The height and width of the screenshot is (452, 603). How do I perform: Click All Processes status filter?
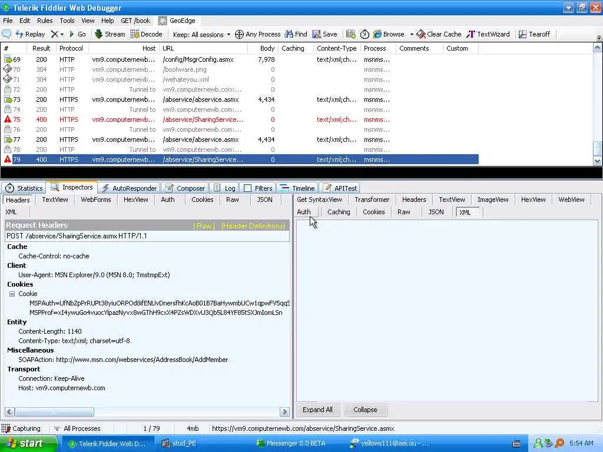(x=77, y=428)
